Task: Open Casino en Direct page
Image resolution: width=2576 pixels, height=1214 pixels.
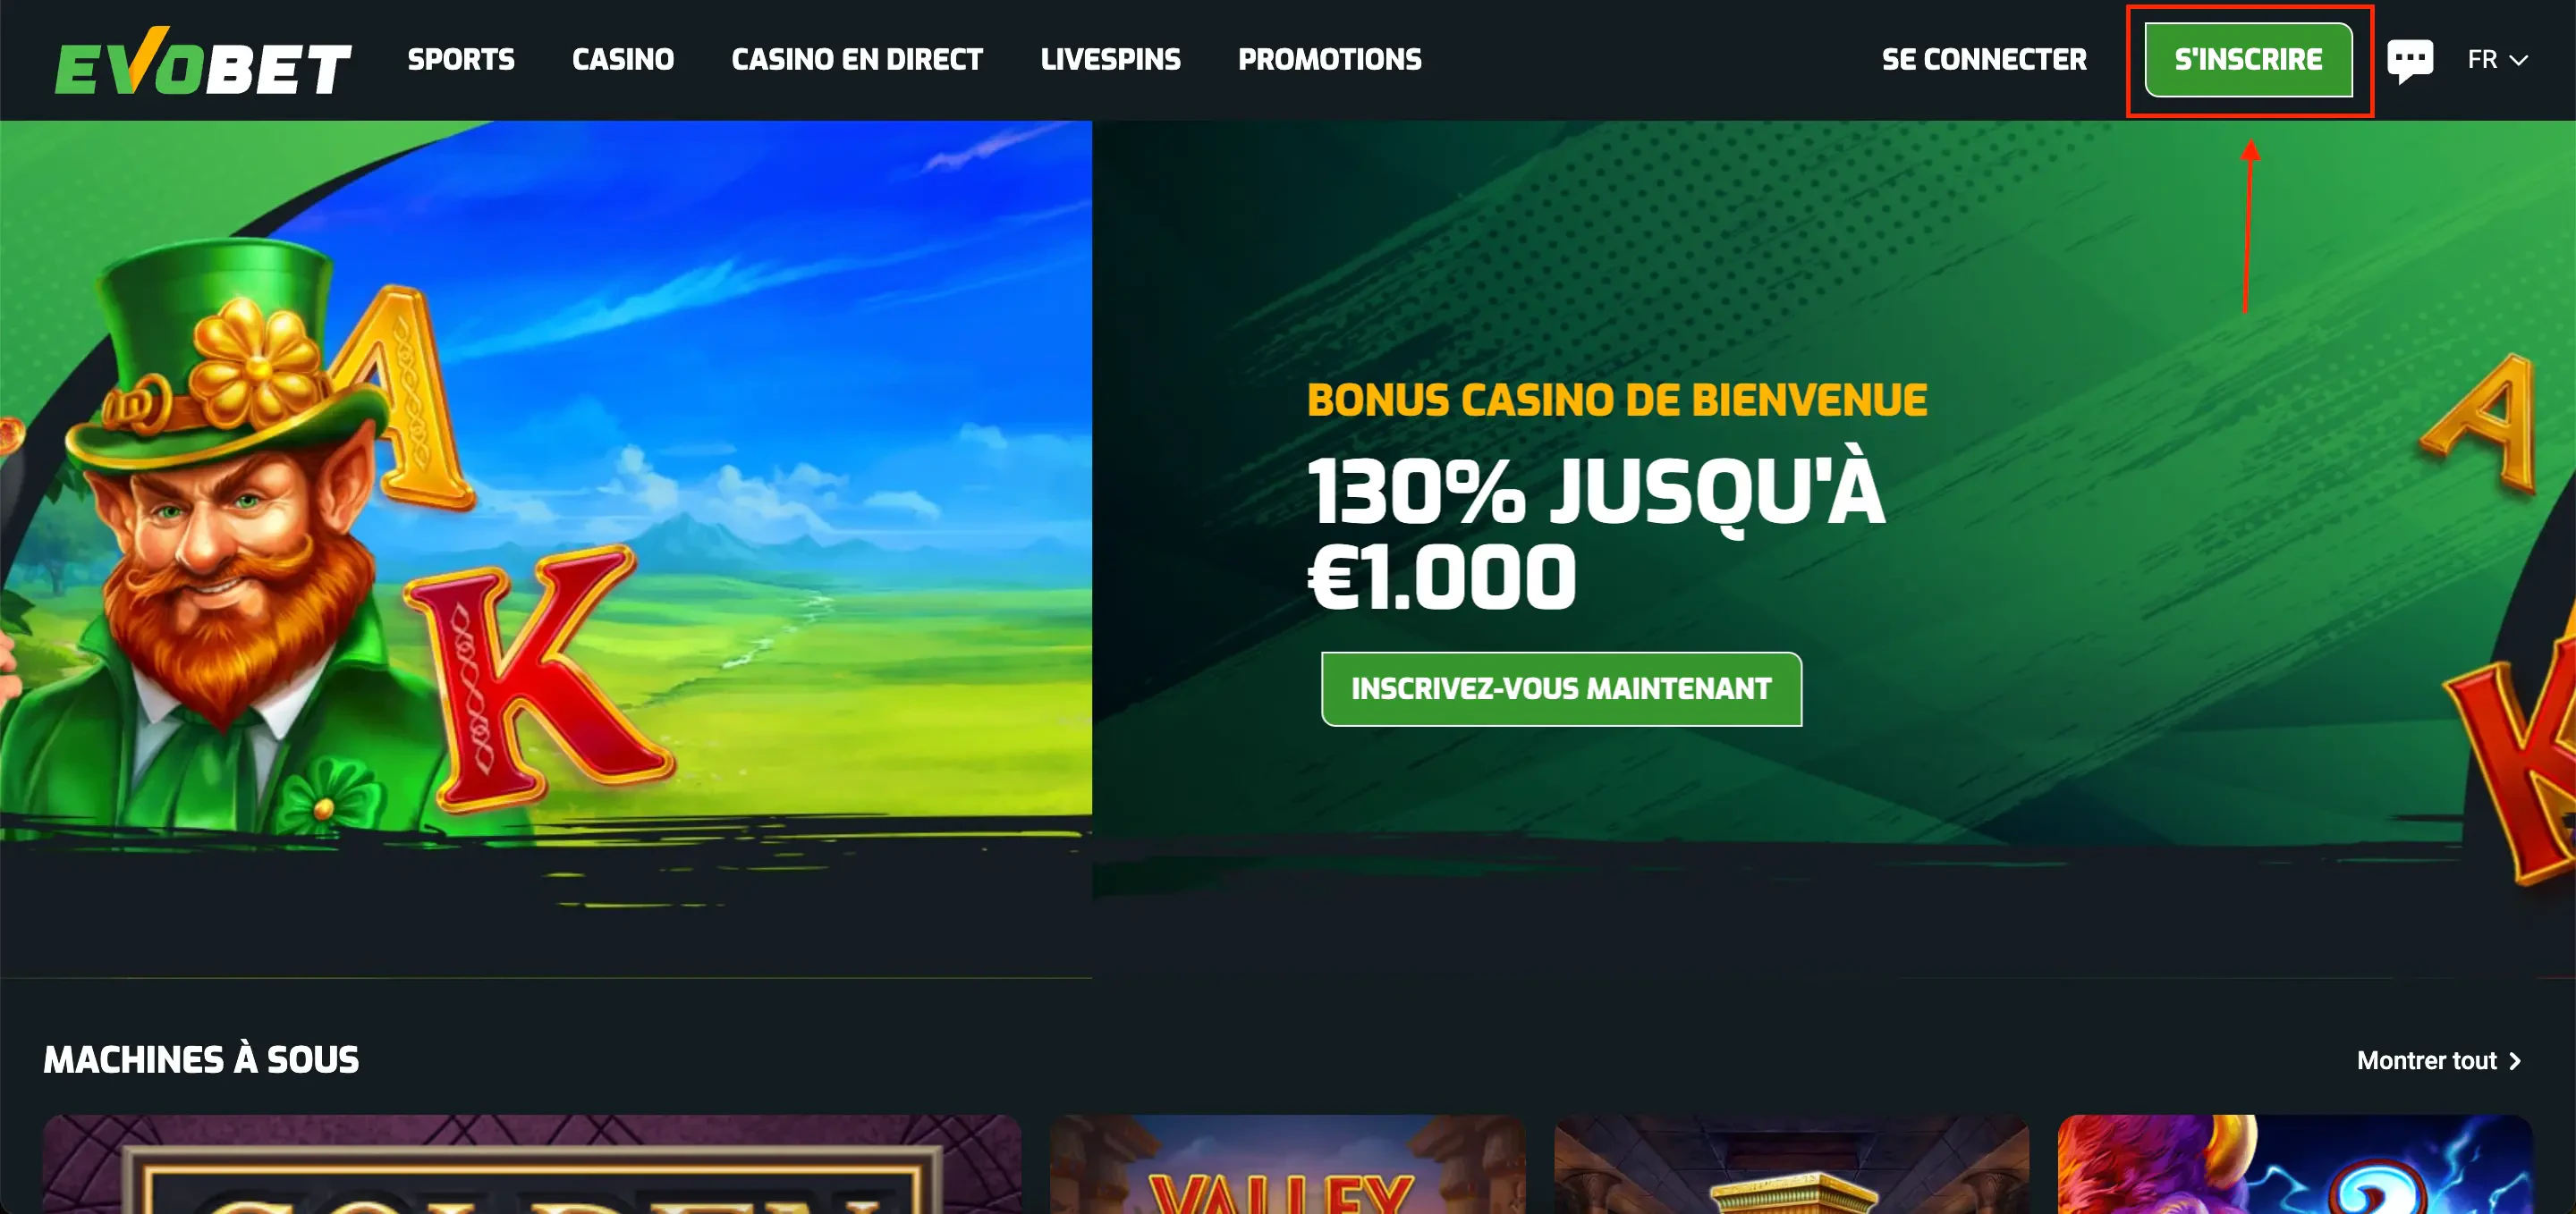Action: 857,60
